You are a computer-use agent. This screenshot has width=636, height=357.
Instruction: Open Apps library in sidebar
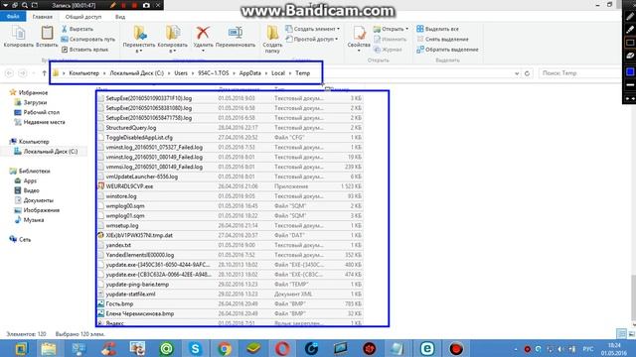click(x=26, y=180)
